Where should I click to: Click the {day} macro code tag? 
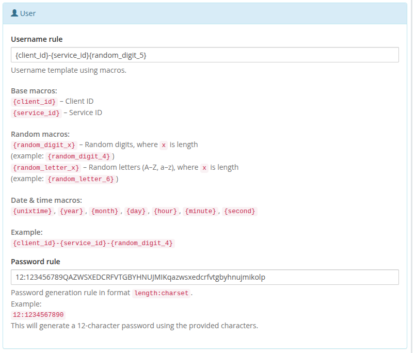(x=136, y=211)
